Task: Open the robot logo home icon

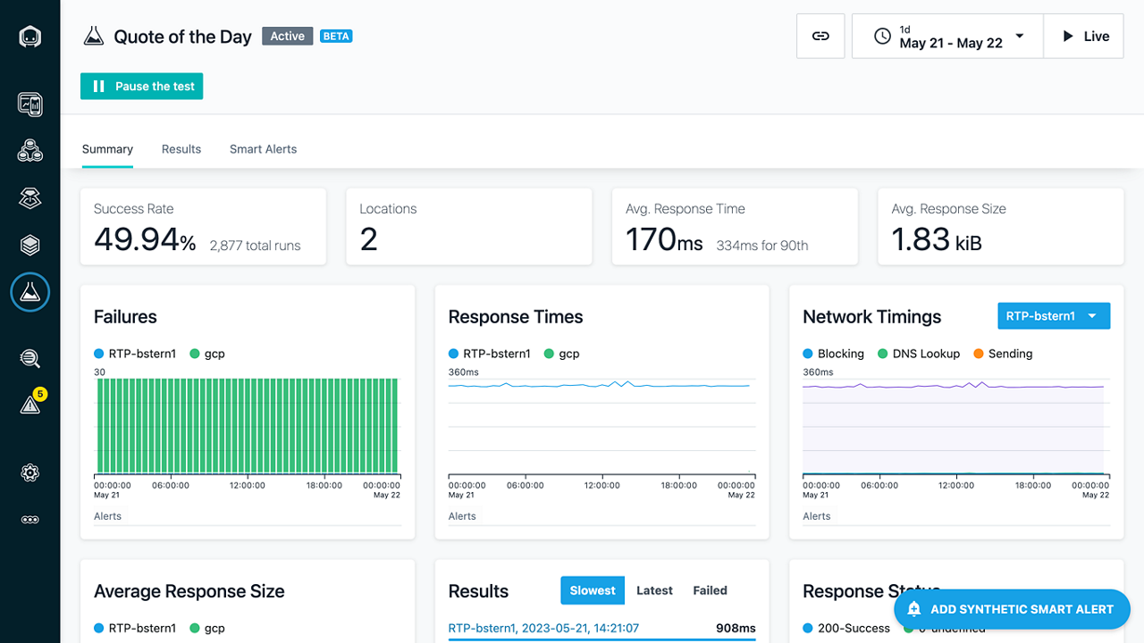Action: click(30, 38)
